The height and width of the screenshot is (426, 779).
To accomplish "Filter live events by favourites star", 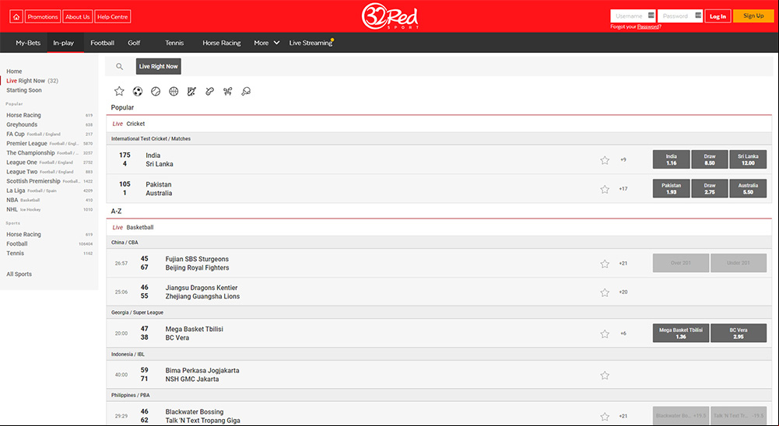I will point(119,91).
